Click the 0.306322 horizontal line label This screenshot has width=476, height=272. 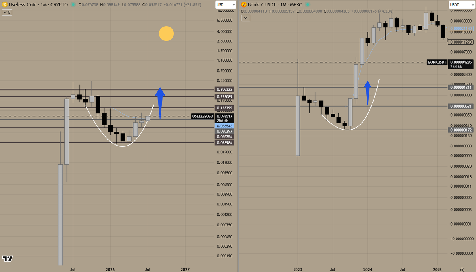tap(225, 90)
